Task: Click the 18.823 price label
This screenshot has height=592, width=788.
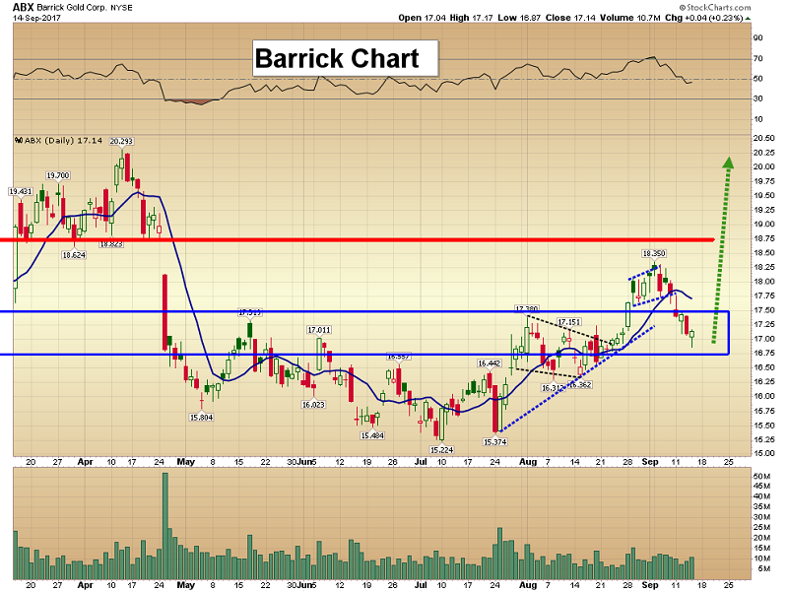Action: [x=111, y=243]
